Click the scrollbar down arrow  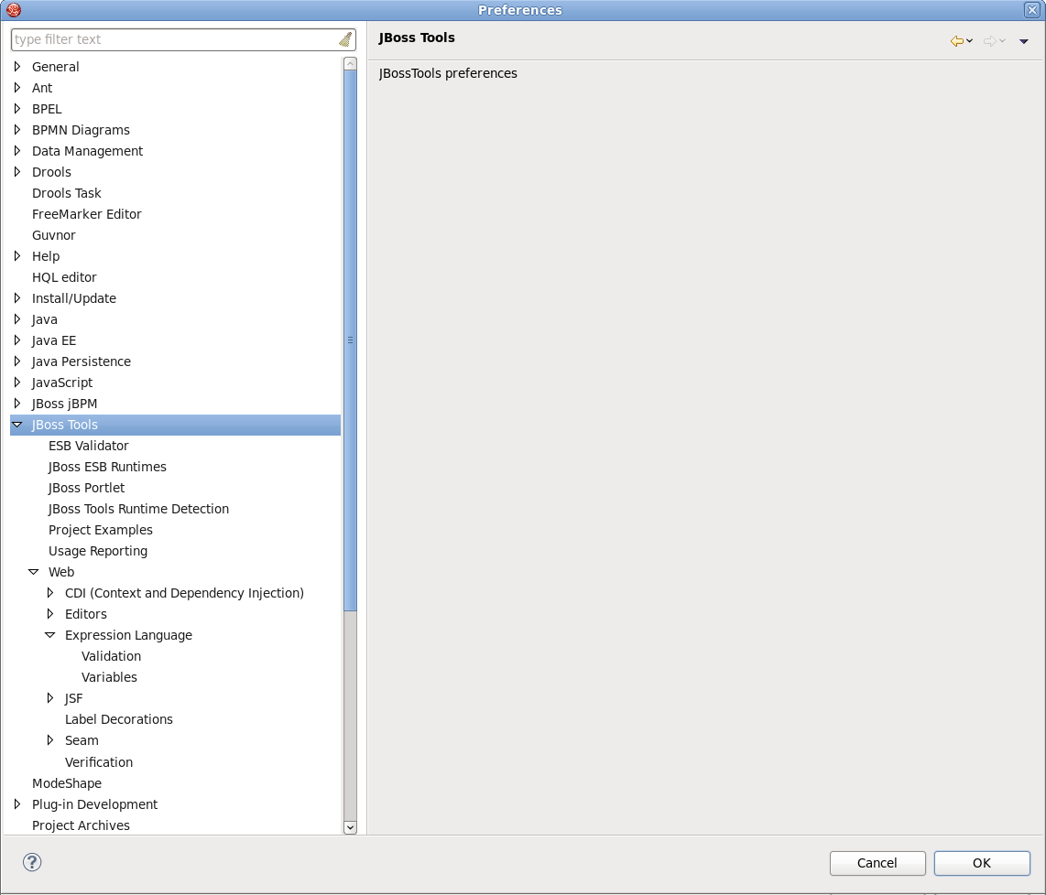coord(350,826)
